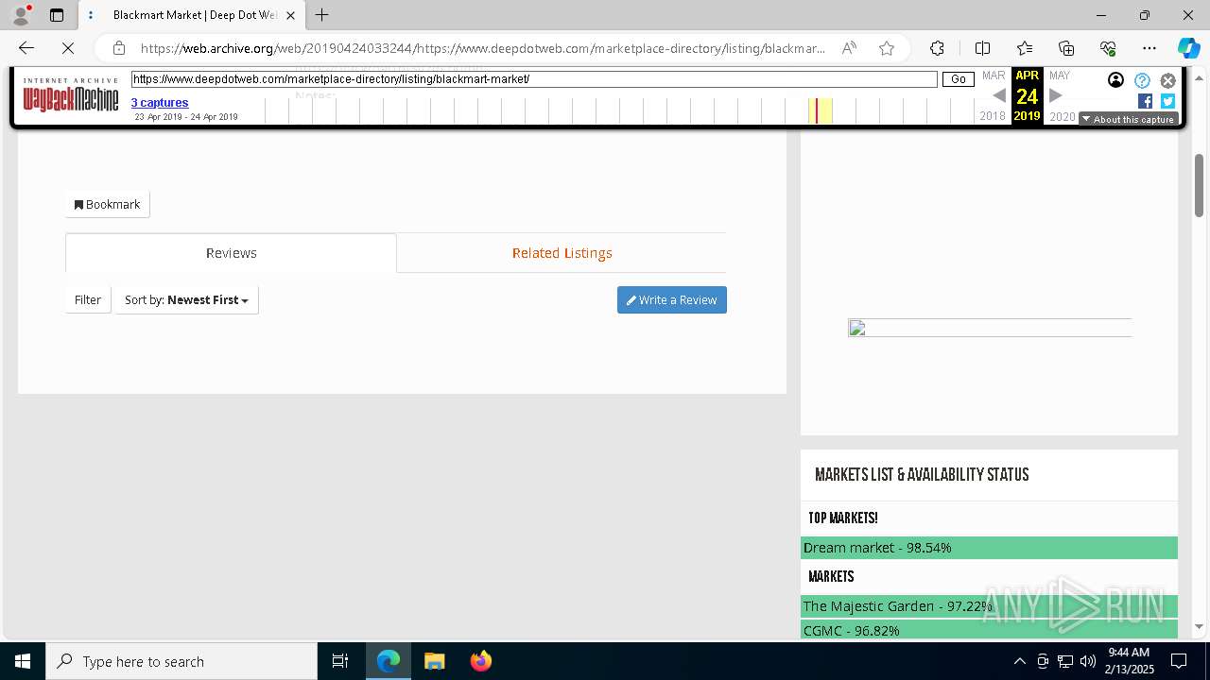Open the review Filter button

click(x=88, y=299)
